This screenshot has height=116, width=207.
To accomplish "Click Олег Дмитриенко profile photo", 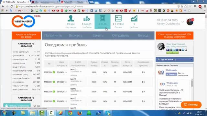I will tap(161, 46).
